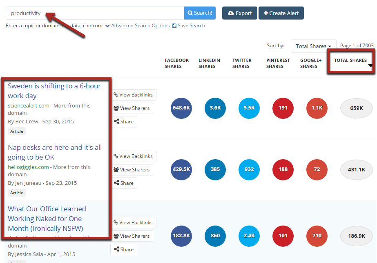The width and height of the screenshot is (377, 263).
Task: Click Share for Working Naked article
Action: (x=124, y=250)
